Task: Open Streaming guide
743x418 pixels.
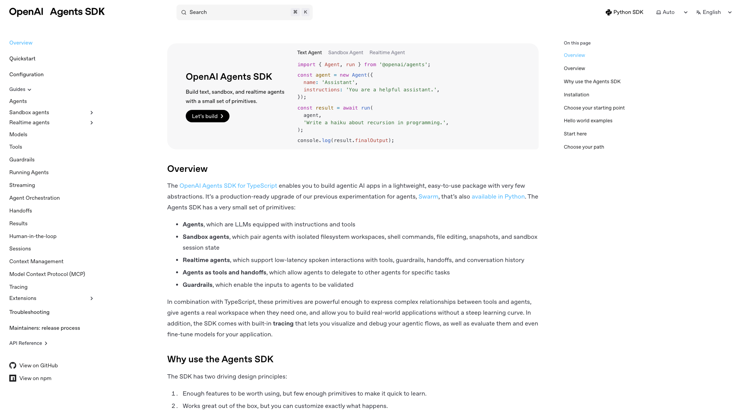Action: click(22, 185)
